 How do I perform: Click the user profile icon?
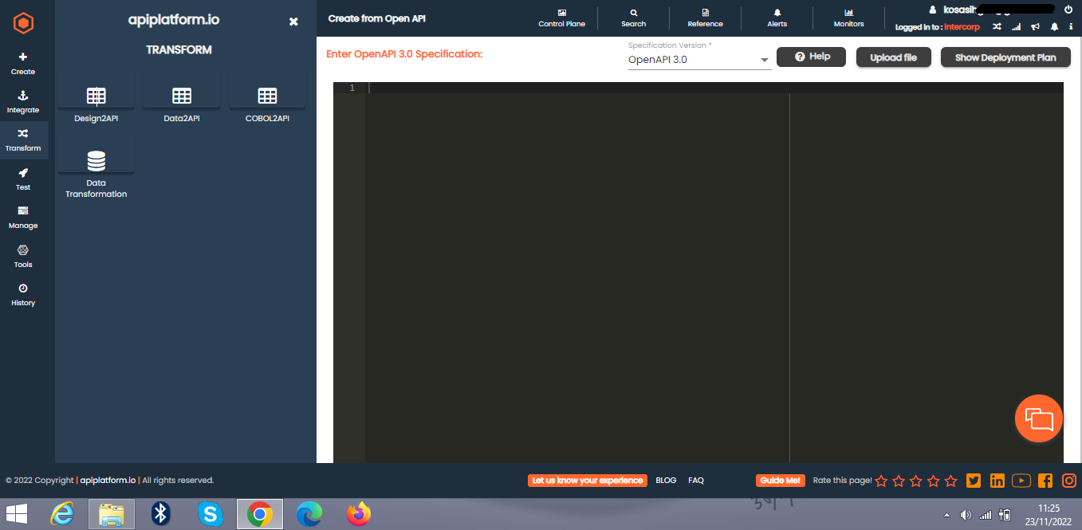(x=933, y=10)
